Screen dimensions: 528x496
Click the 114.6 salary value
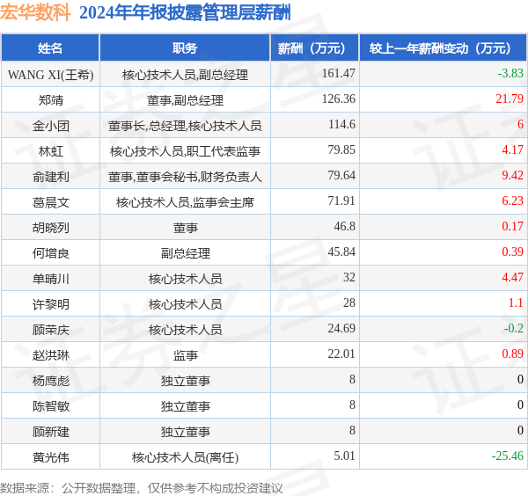point(341,124)
